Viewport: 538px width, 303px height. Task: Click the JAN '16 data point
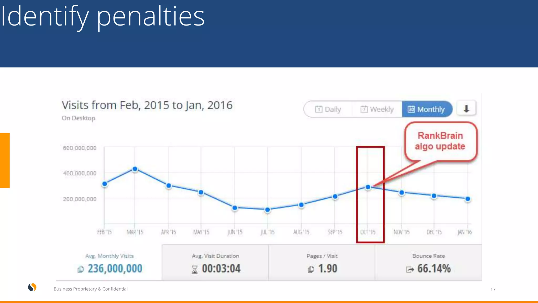468,199
